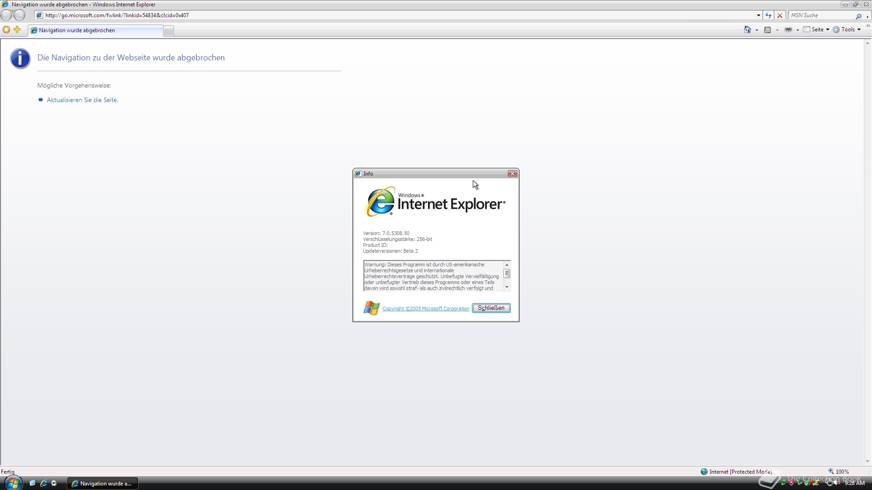The height and width of the screenshot is (490, 872).
Task: Open the Feeds button dropdown arrow
Action: (777, 30)
